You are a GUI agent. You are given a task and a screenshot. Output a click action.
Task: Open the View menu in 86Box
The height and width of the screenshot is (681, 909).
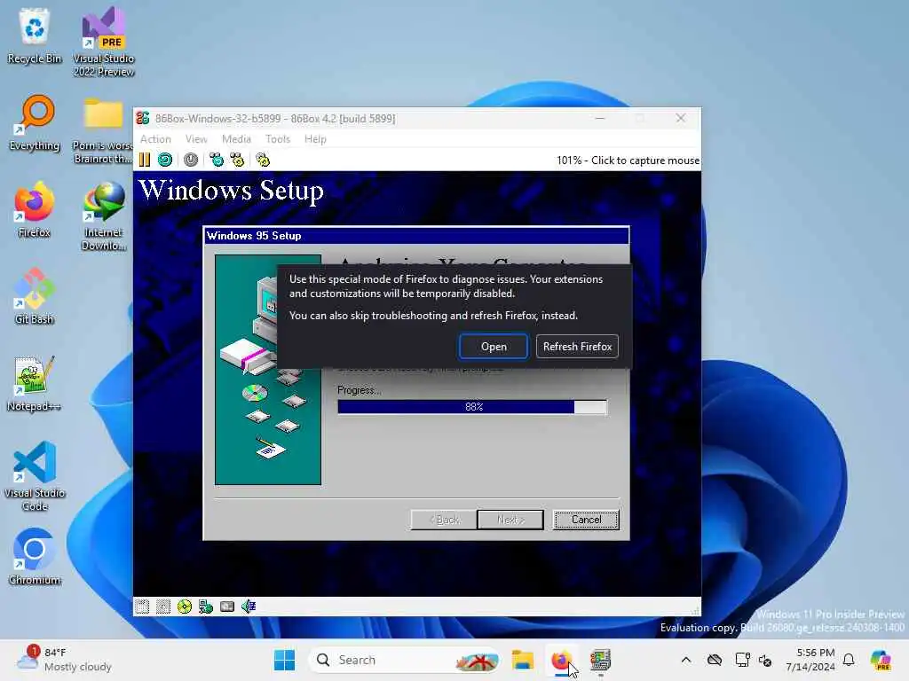tap(196, 139)
